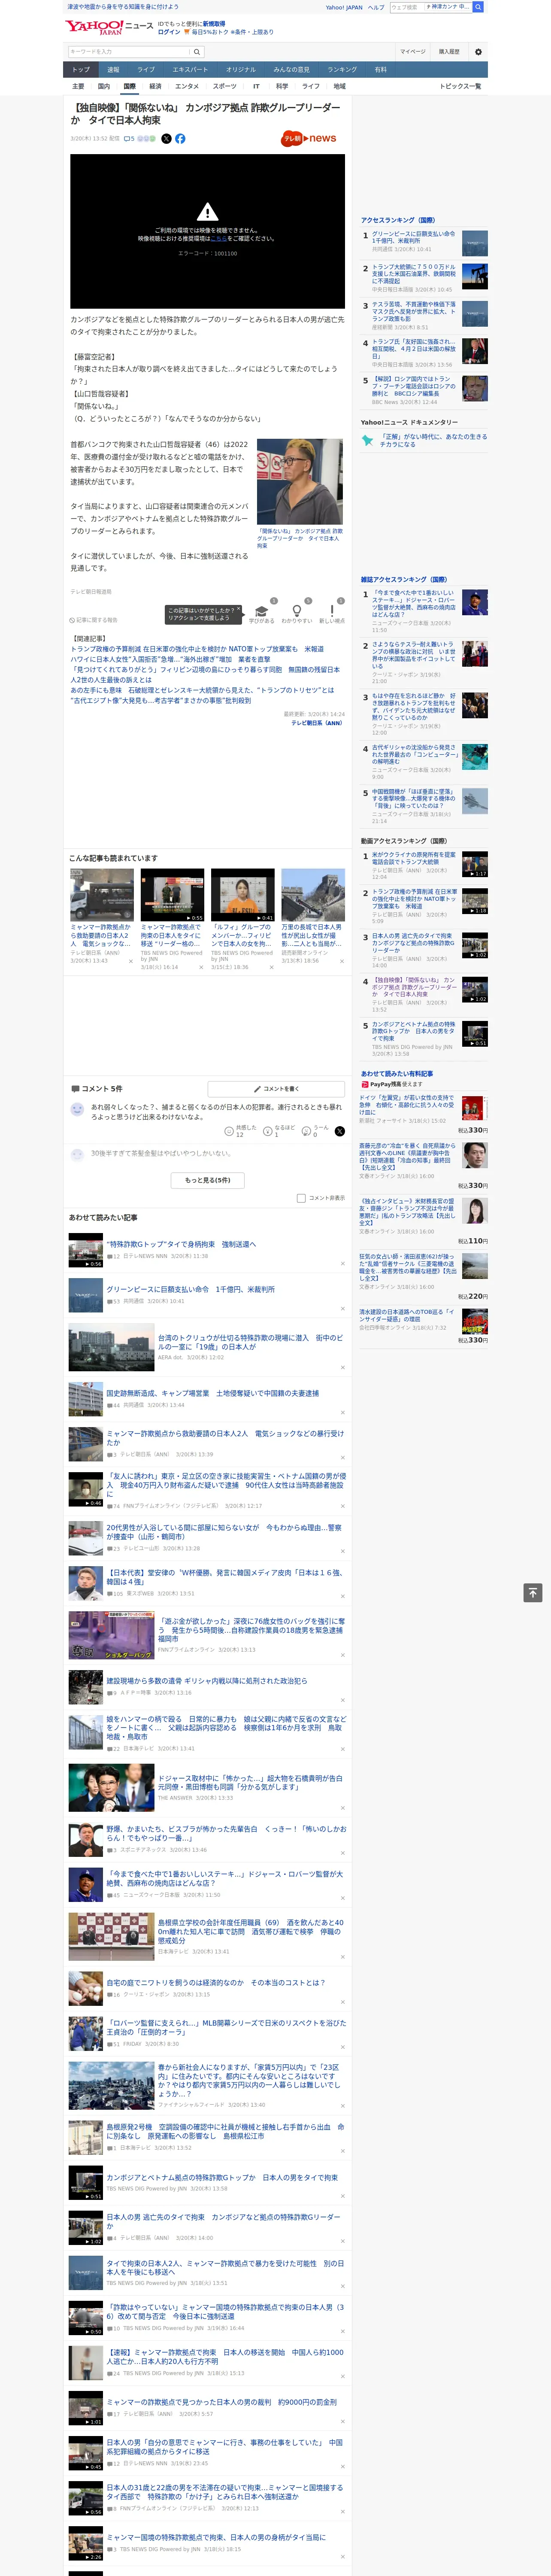Open 特殊詐欺Gトップ タイで身柄拘束 article

(181, 1245)
